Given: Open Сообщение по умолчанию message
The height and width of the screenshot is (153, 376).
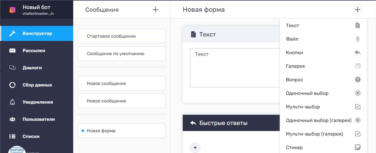Looking at the screenshot, I should [122, 54].
